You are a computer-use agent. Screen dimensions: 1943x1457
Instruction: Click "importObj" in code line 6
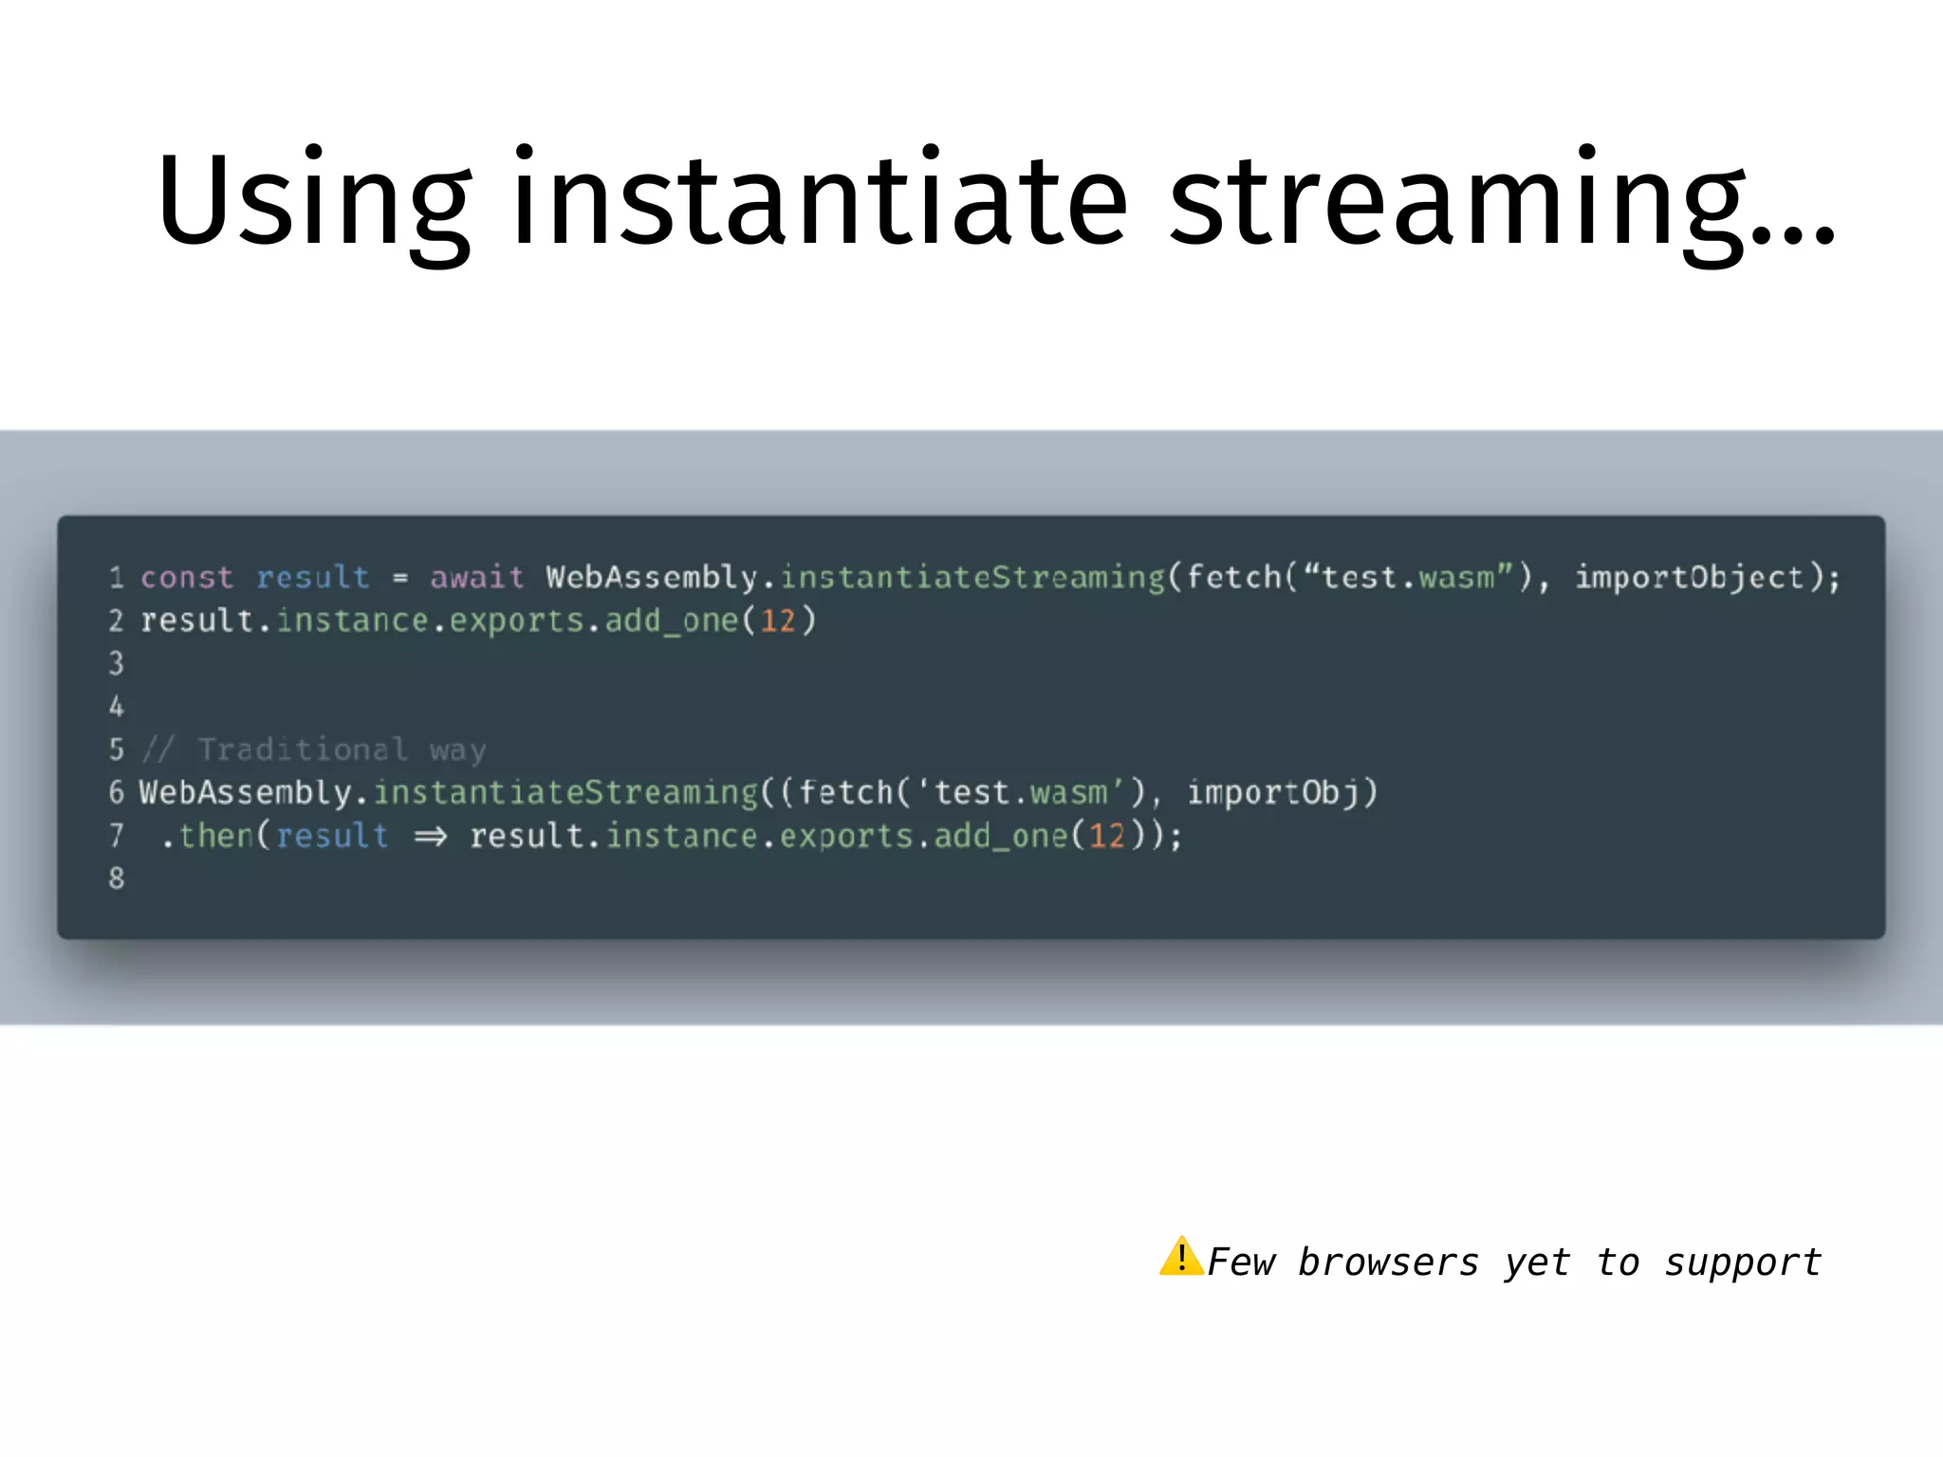click(1273, 792)
